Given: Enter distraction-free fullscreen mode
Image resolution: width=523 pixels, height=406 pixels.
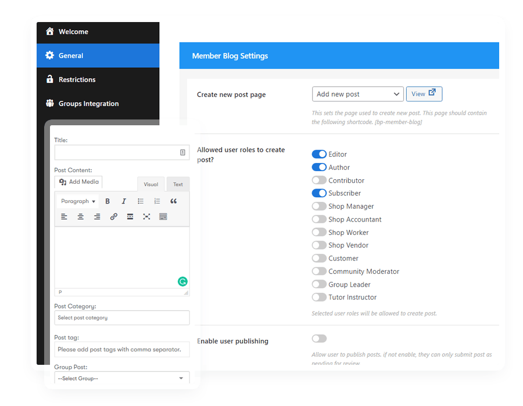Looking at the screenshot, I should [x=146, y=217].
